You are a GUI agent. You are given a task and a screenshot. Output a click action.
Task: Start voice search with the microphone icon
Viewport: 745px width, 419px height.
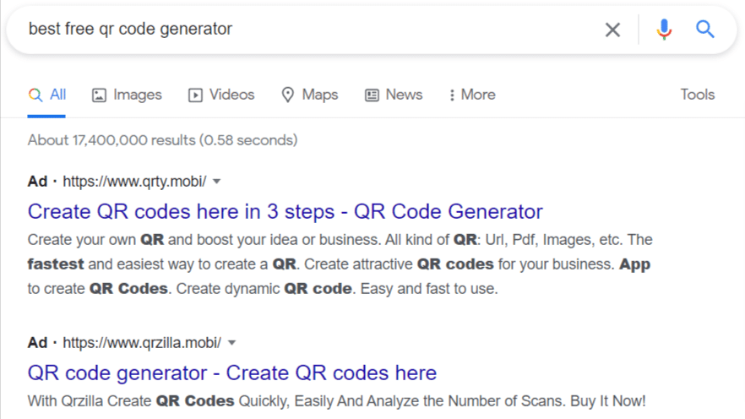(664, 30)
